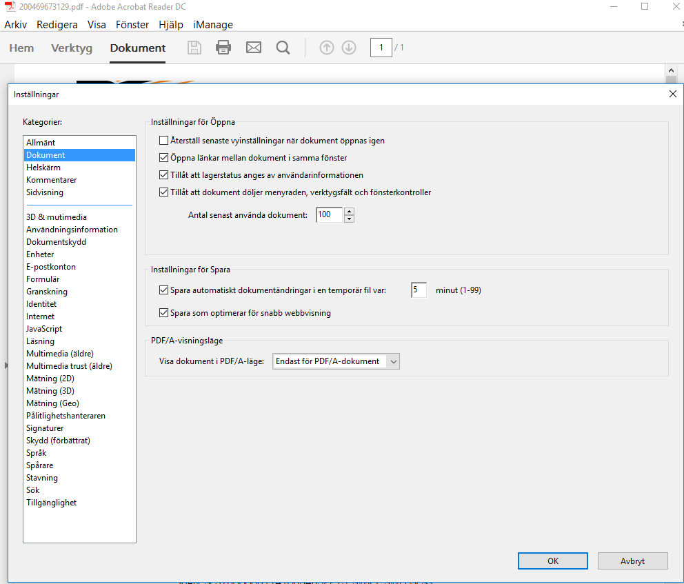The image size is (684, 584).
Task: Open the PDF/A-läge dropdown menu
Action: 393,361
